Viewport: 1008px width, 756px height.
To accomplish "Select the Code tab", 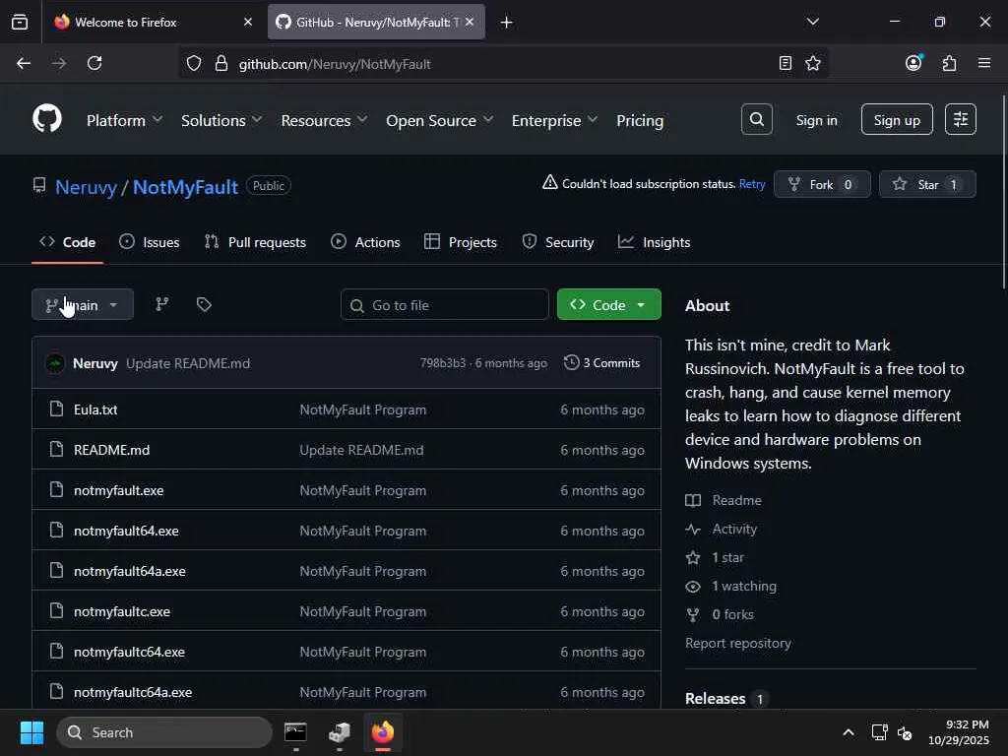I will (68, 242).
